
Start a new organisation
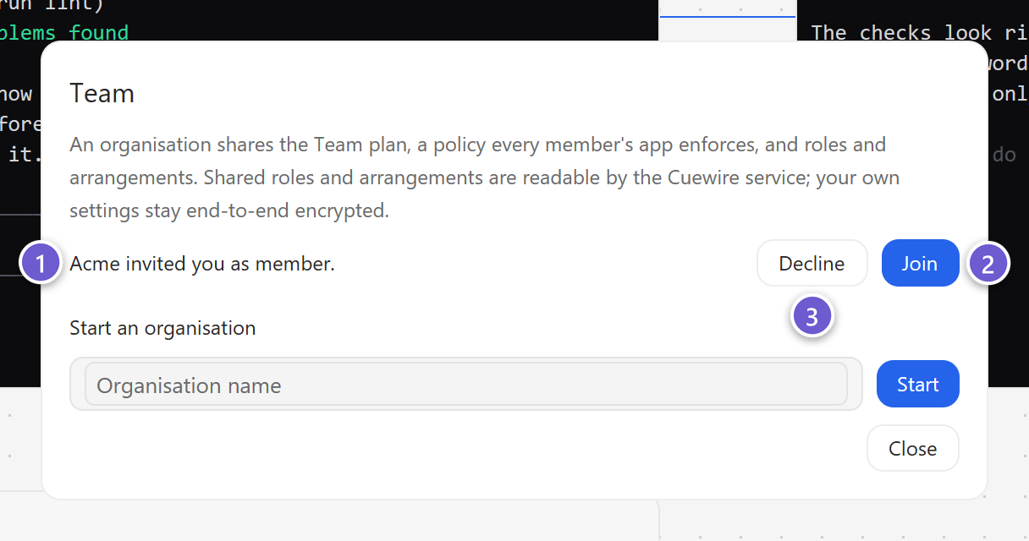pyautogui.click(x=917, y=384)
